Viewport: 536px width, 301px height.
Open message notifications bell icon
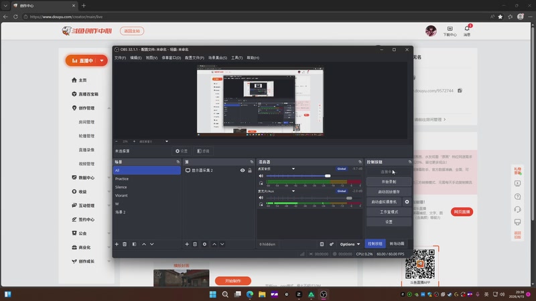click(467, 30)
